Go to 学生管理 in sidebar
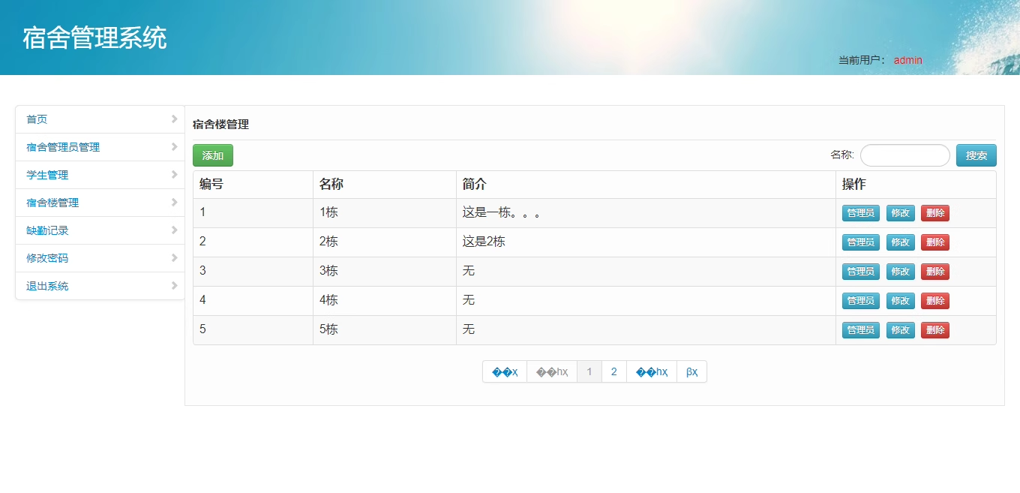 [100, 175]
